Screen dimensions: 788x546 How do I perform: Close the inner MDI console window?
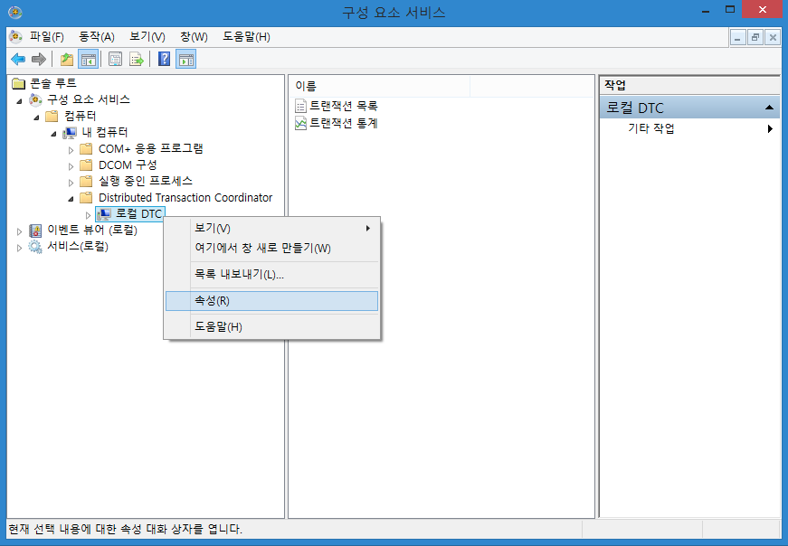[x=773, y=37]
